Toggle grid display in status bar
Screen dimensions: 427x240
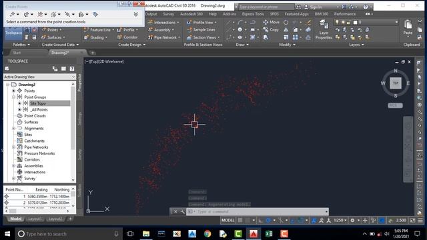(x=240, y=221)
